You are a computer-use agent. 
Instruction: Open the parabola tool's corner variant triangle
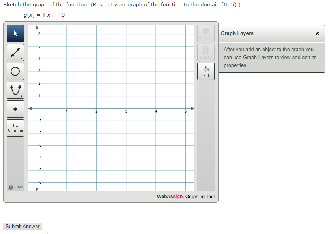point(22,96)
